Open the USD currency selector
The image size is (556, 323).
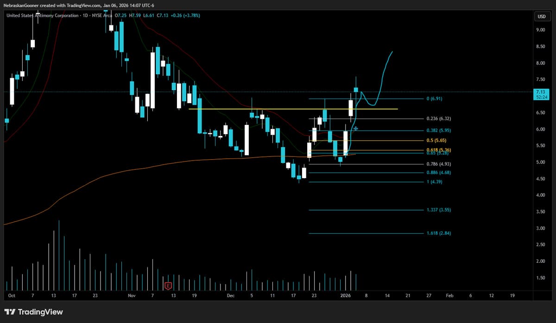coord(541,16)
